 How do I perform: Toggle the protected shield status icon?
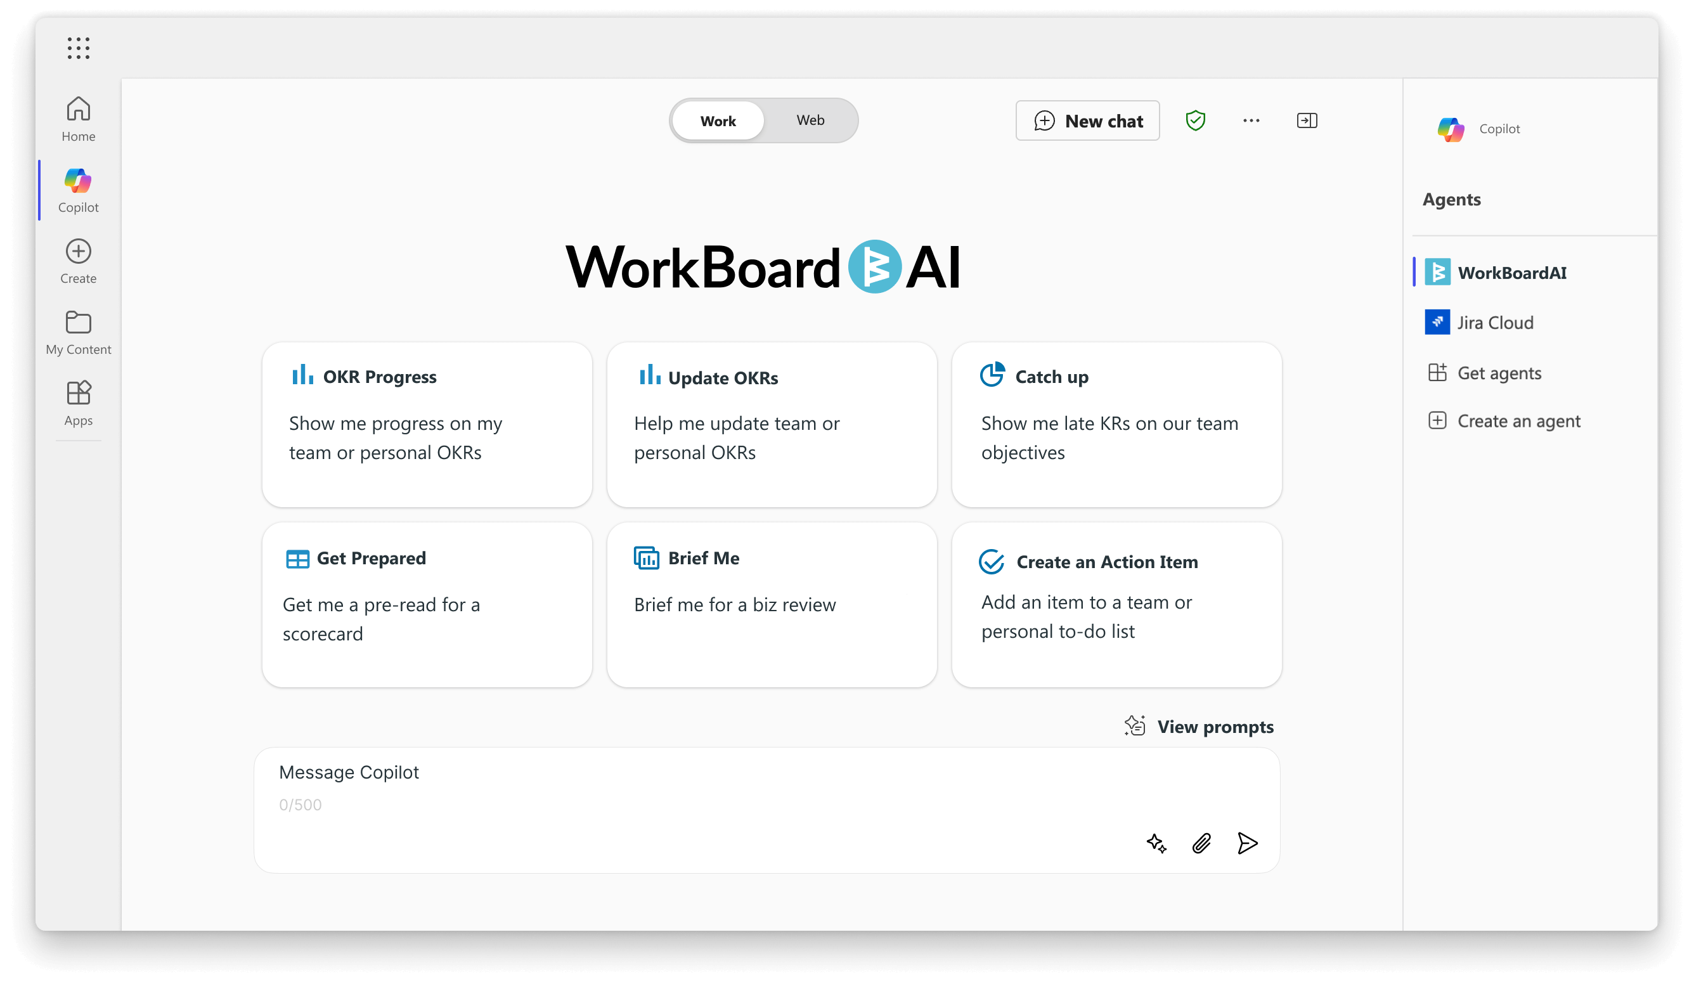pyautogui.click(x=1195, y=119)
